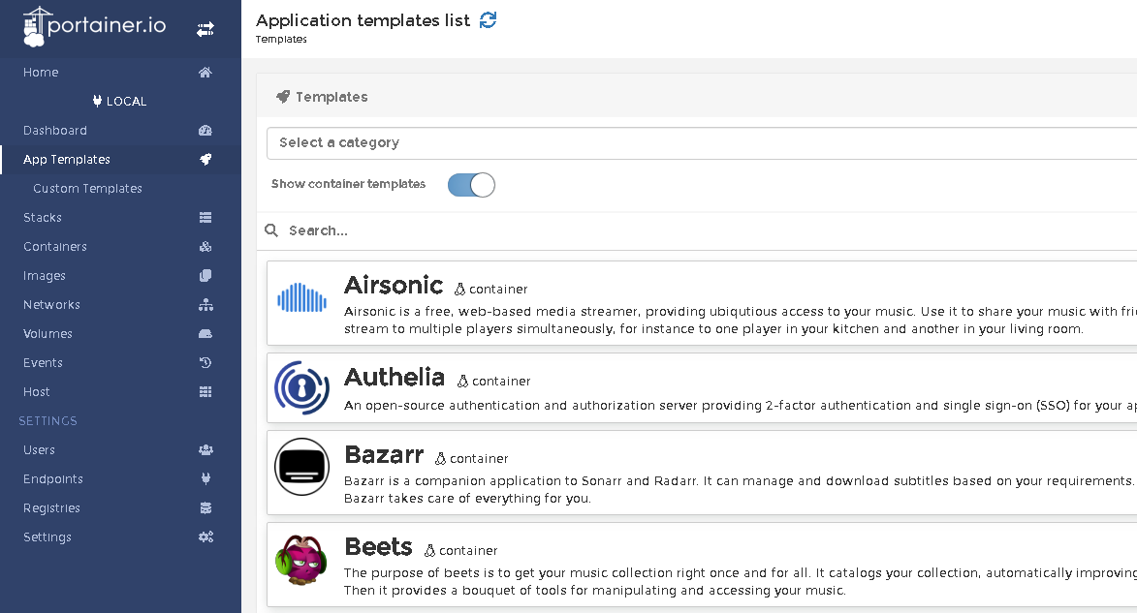
Task: Click the Portainer.io logo
Action: click(95, 27)
